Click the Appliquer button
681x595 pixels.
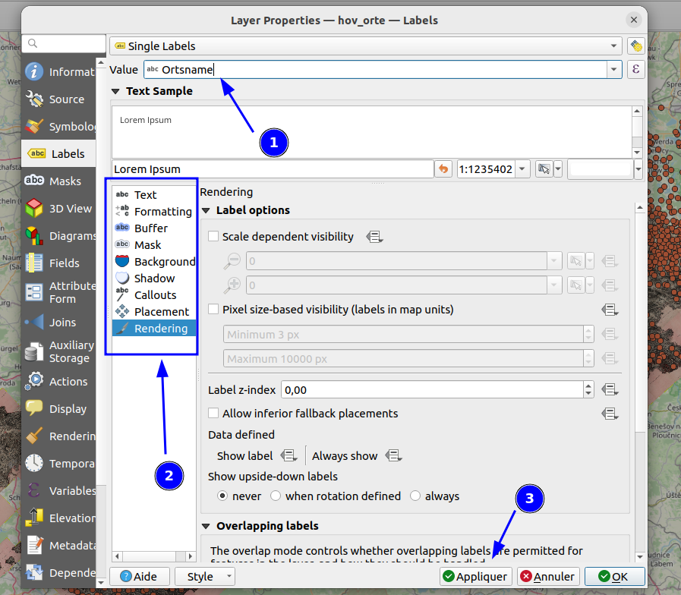(x=476, y=576)
